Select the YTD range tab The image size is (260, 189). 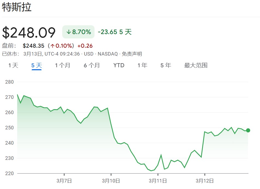(x=119, y=65)
